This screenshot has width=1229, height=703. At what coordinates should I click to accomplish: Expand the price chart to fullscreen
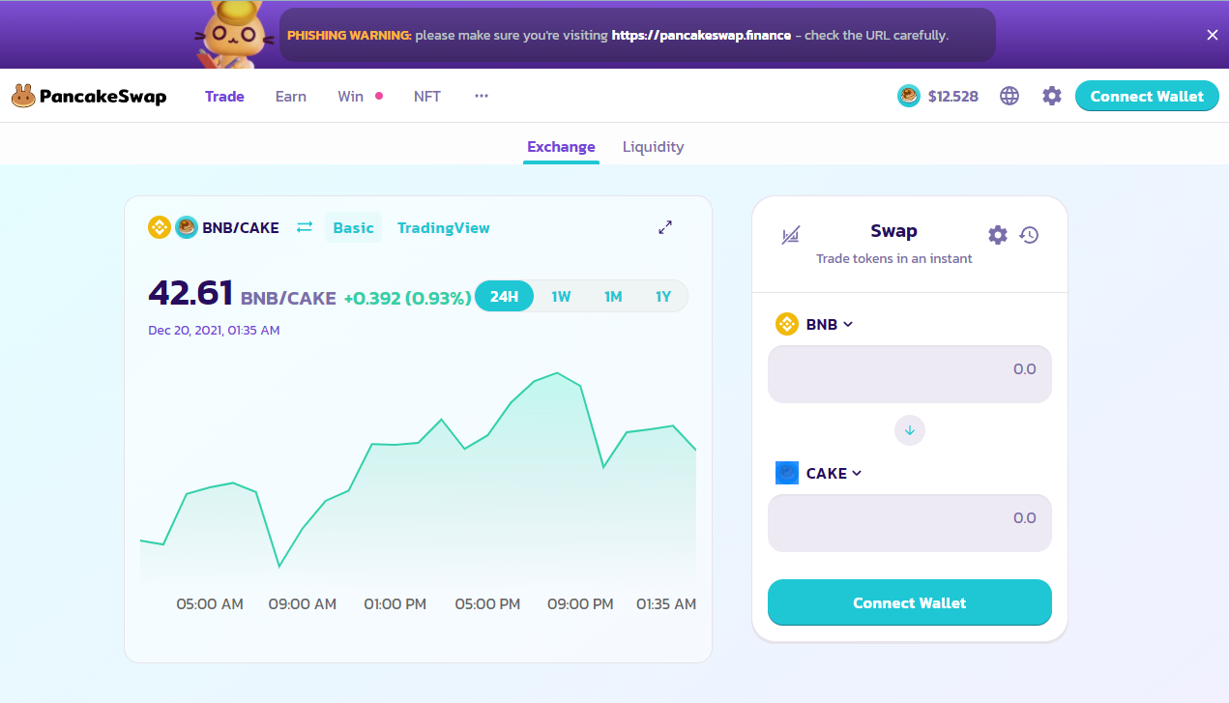click(x=665, y=227)
